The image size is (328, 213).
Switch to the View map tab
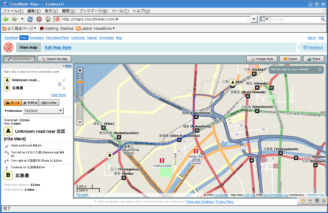(x=28, y=47)
